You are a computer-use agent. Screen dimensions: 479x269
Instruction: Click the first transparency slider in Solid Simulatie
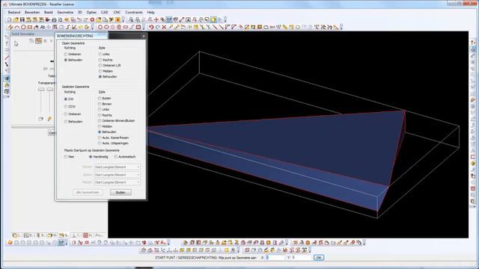(41, 90)
